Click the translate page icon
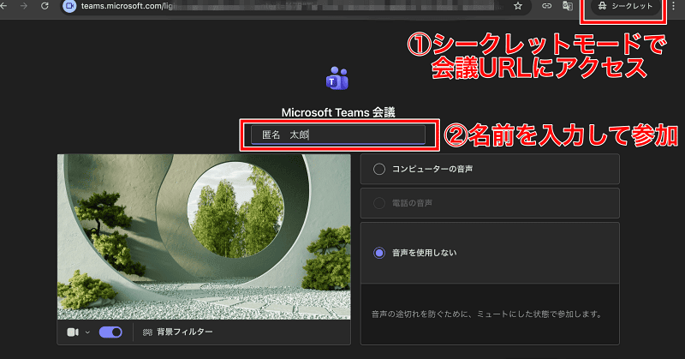The image size is (685, 359). coord(567,6)
